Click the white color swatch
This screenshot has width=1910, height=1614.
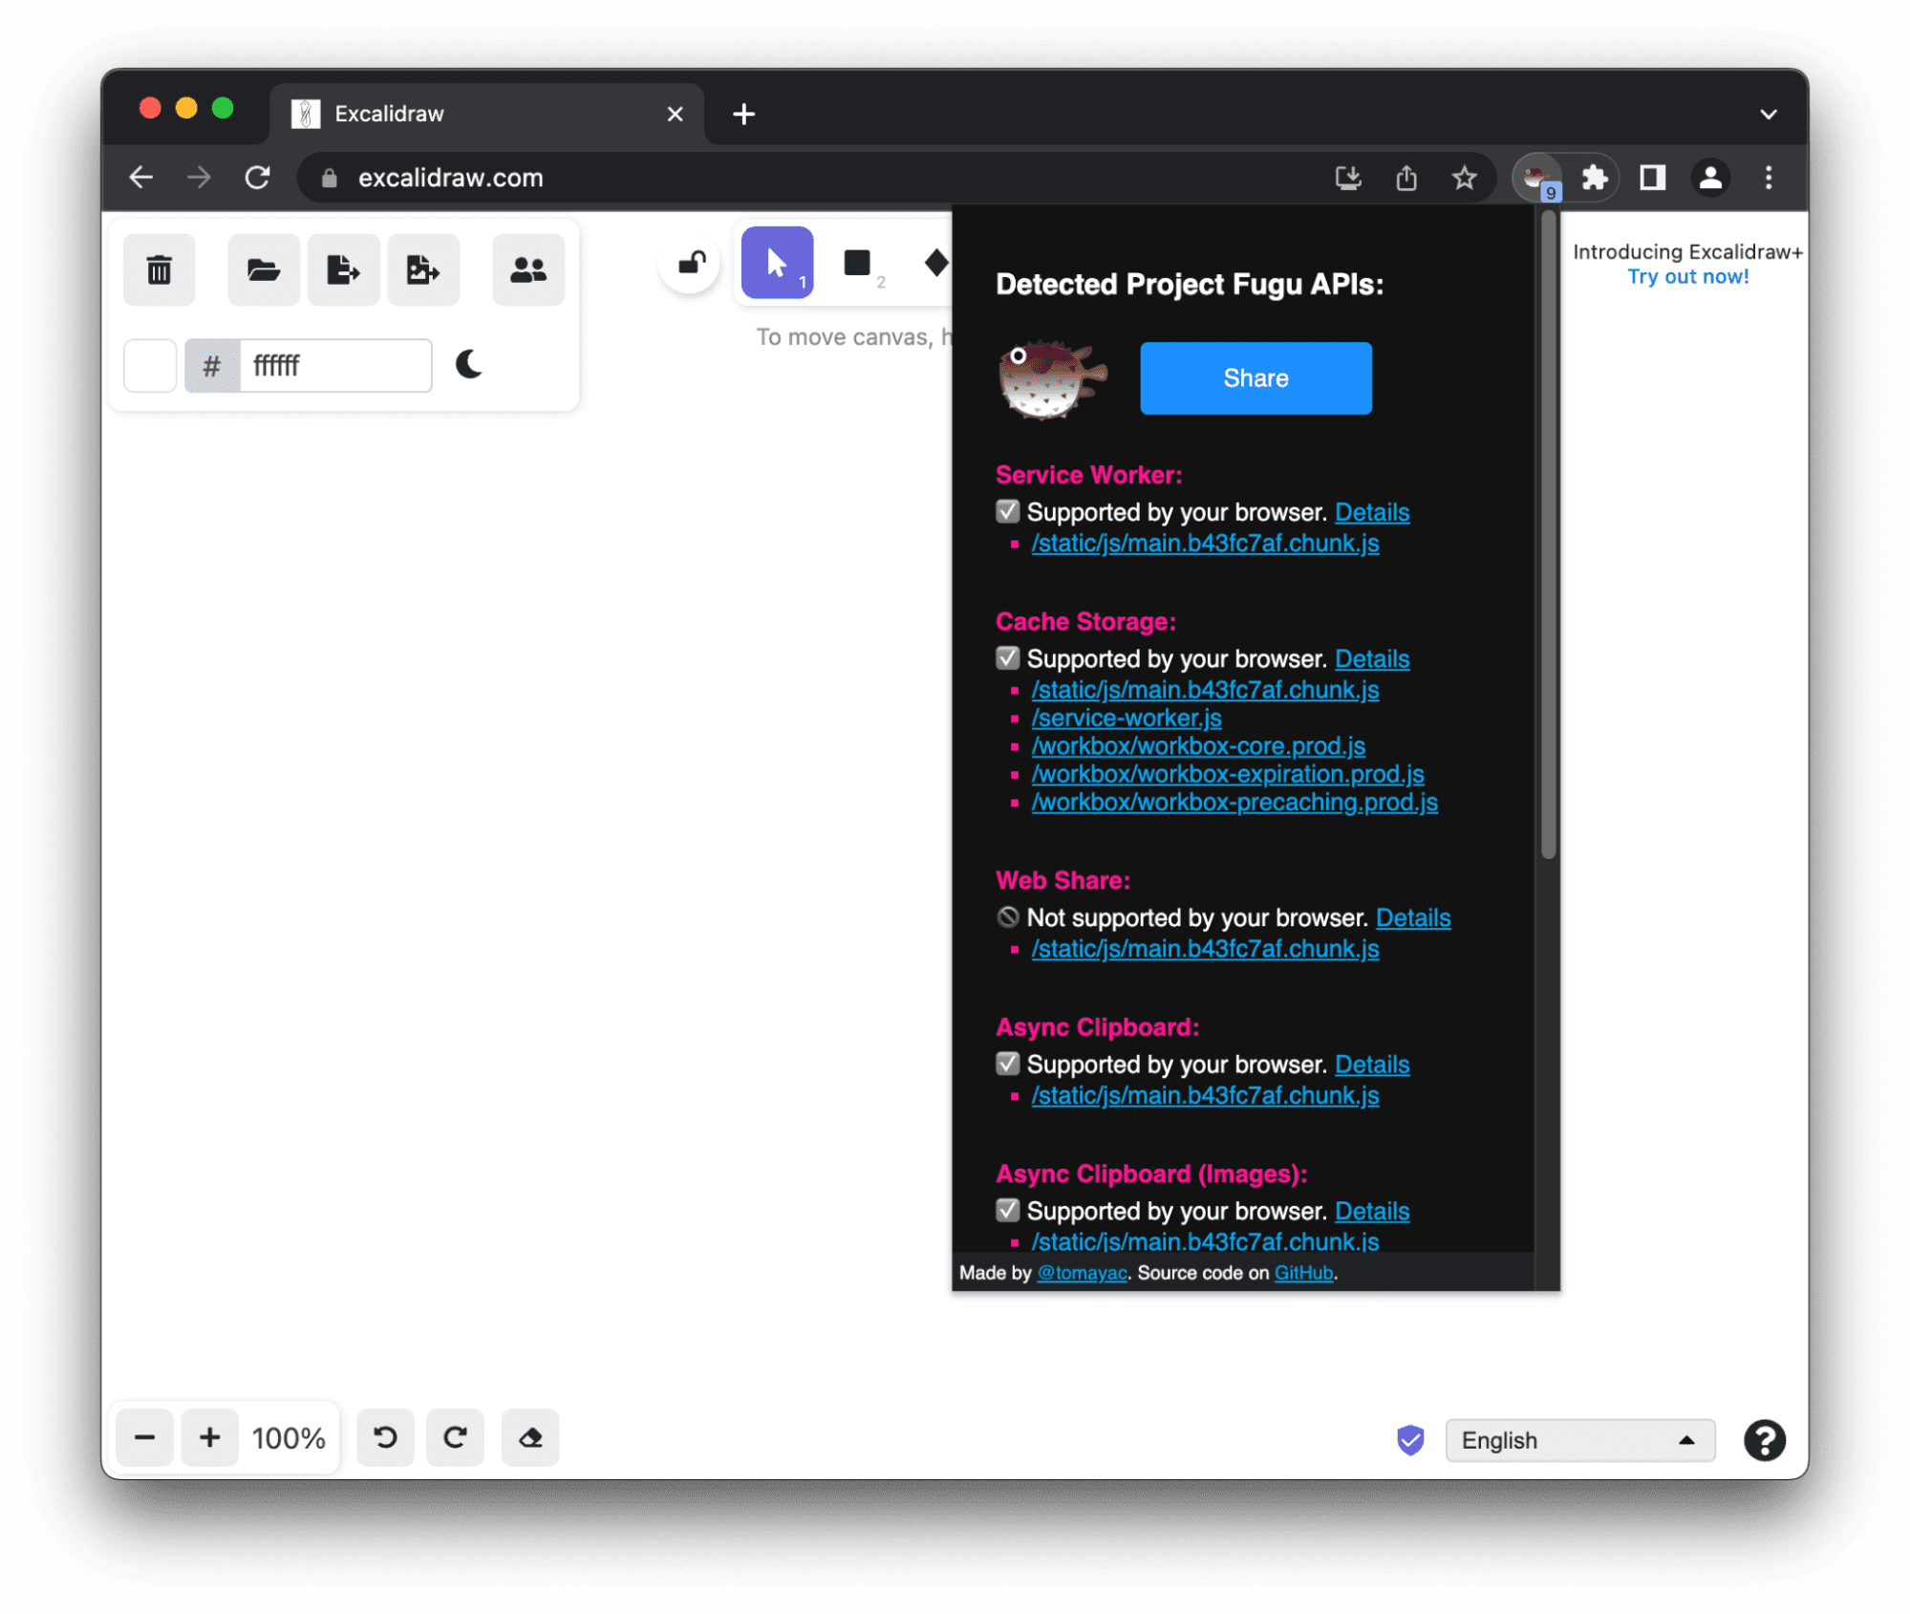point(151,365)
